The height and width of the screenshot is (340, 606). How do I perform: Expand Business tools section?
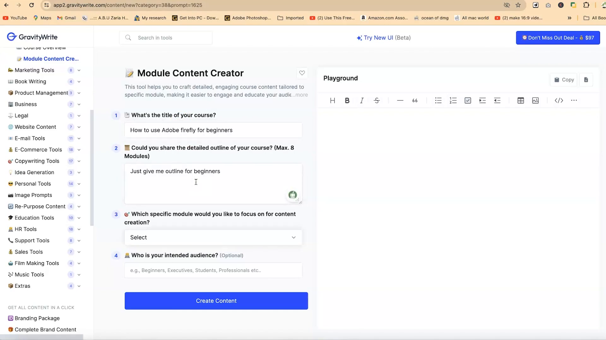point(79,104)
